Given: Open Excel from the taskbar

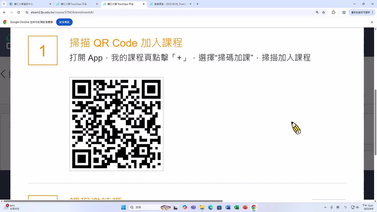Looking at the screenshot, I should (x=236, y=207).
